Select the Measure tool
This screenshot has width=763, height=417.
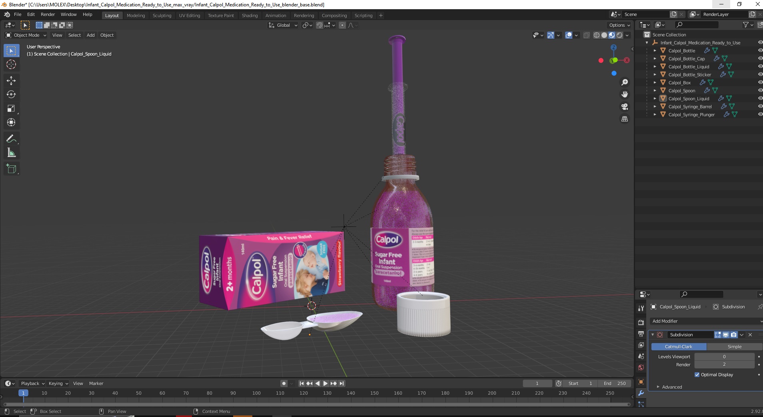tap(11, 153)
